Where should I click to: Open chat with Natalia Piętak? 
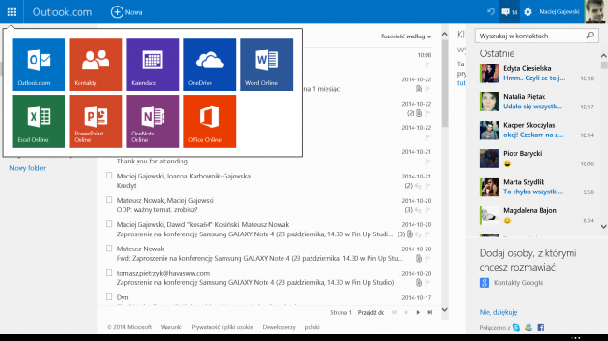[x=537, y=102]
